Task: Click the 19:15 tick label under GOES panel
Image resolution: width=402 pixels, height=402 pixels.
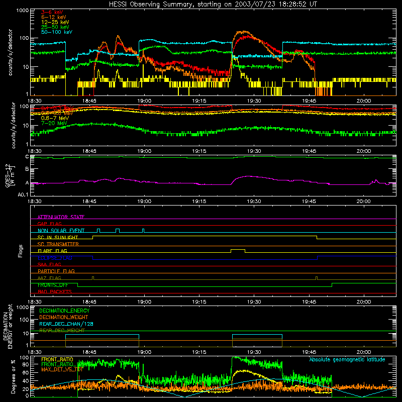Action: pos(199,202)
